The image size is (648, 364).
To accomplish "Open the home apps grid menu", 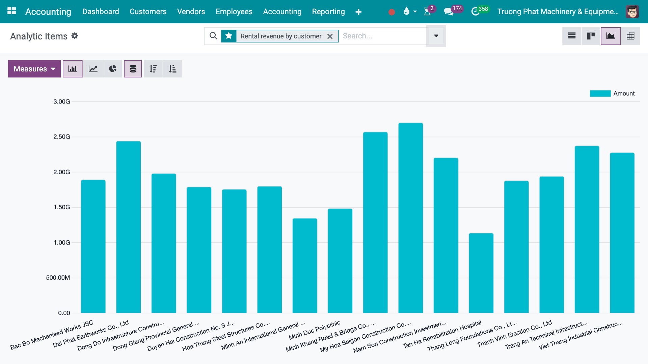I will pos(11,11).
